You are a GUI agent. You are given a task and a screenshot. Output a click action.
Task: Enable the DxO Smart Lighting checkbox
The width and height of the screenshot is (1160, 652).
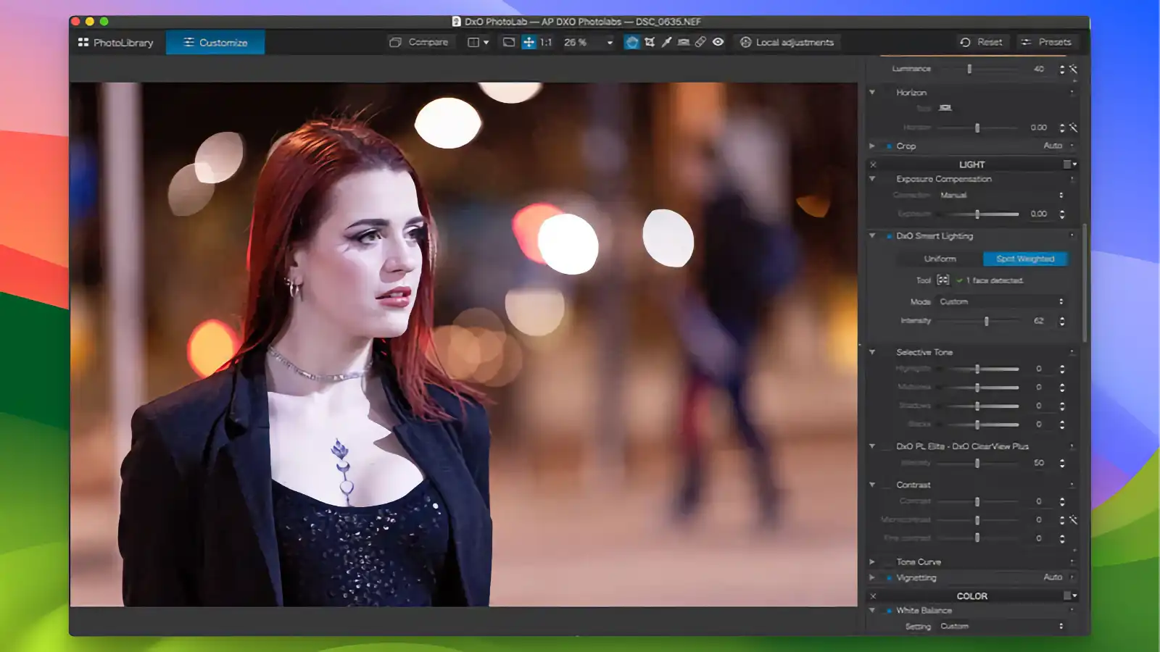pyautogui.click(x=891, y=235)
